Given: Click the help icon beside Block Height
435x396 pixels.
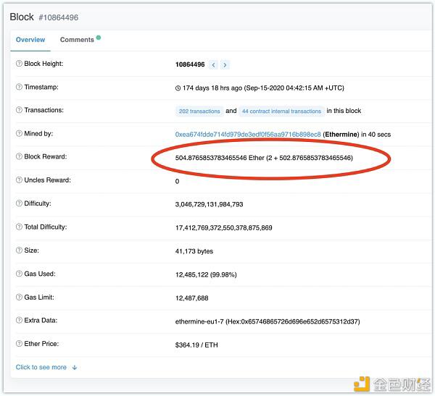Looking at the screenshot, I should click(x=19, y=64).
